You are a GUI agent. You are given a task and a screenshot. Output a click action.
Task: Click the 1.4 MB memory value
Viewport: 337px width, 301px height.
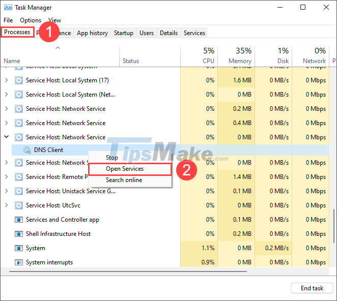click(242, 177)
